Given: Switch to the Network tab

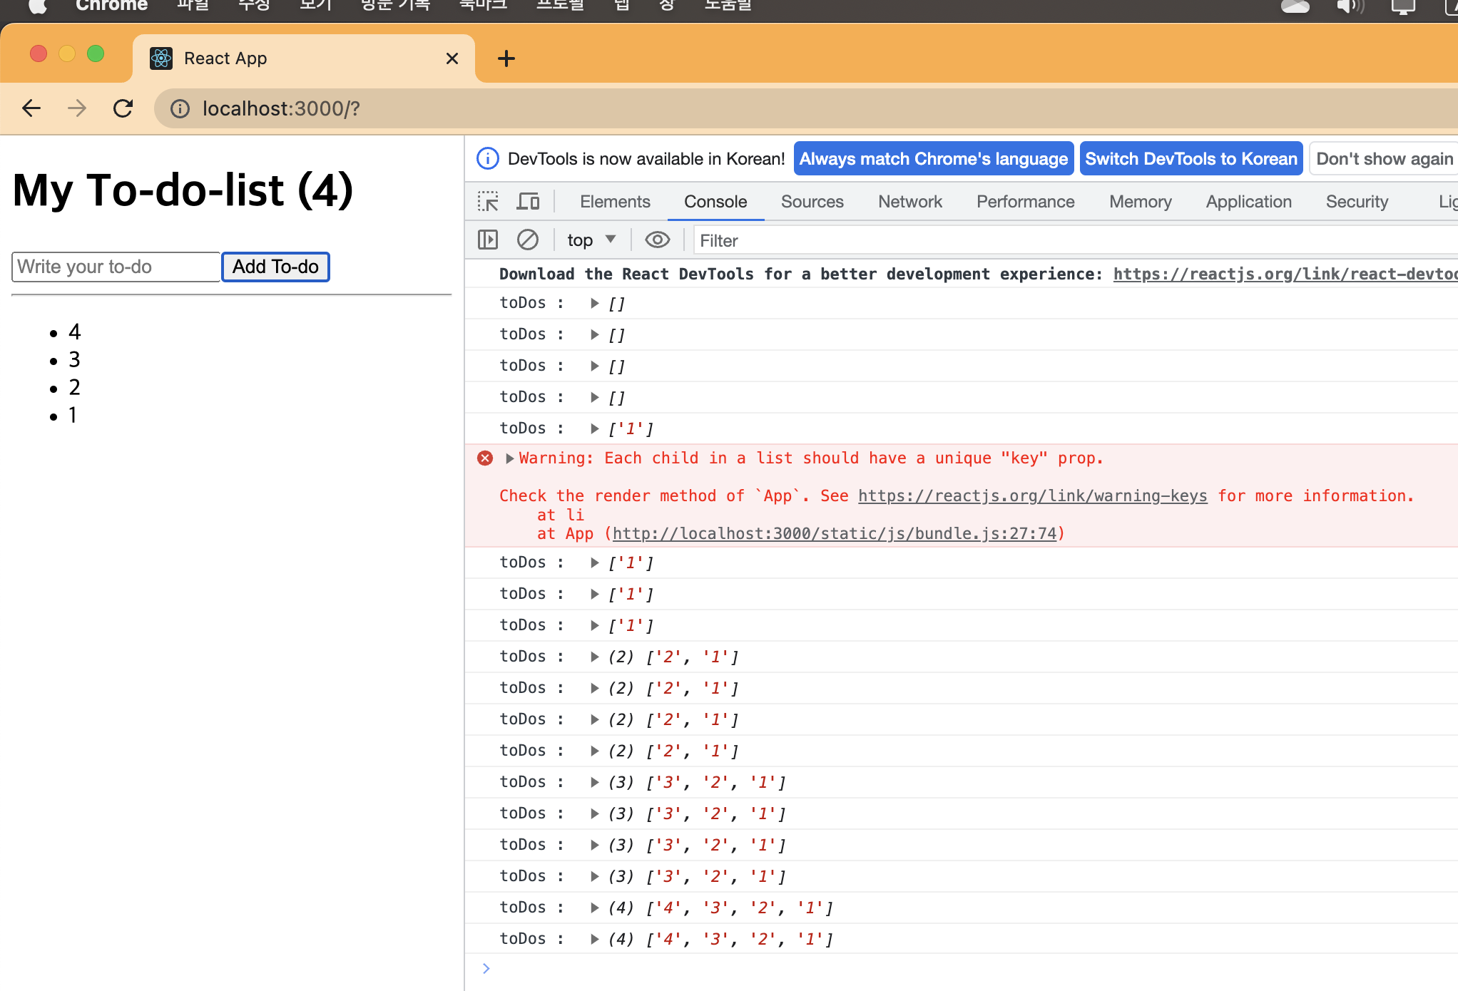Looking at the screenshot, I should tap(909, 202).
